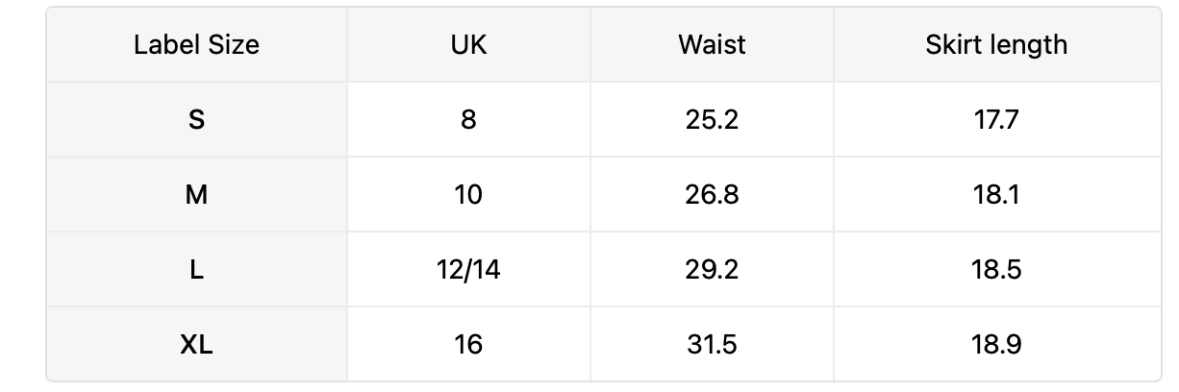Select the S label size cell

197,119
